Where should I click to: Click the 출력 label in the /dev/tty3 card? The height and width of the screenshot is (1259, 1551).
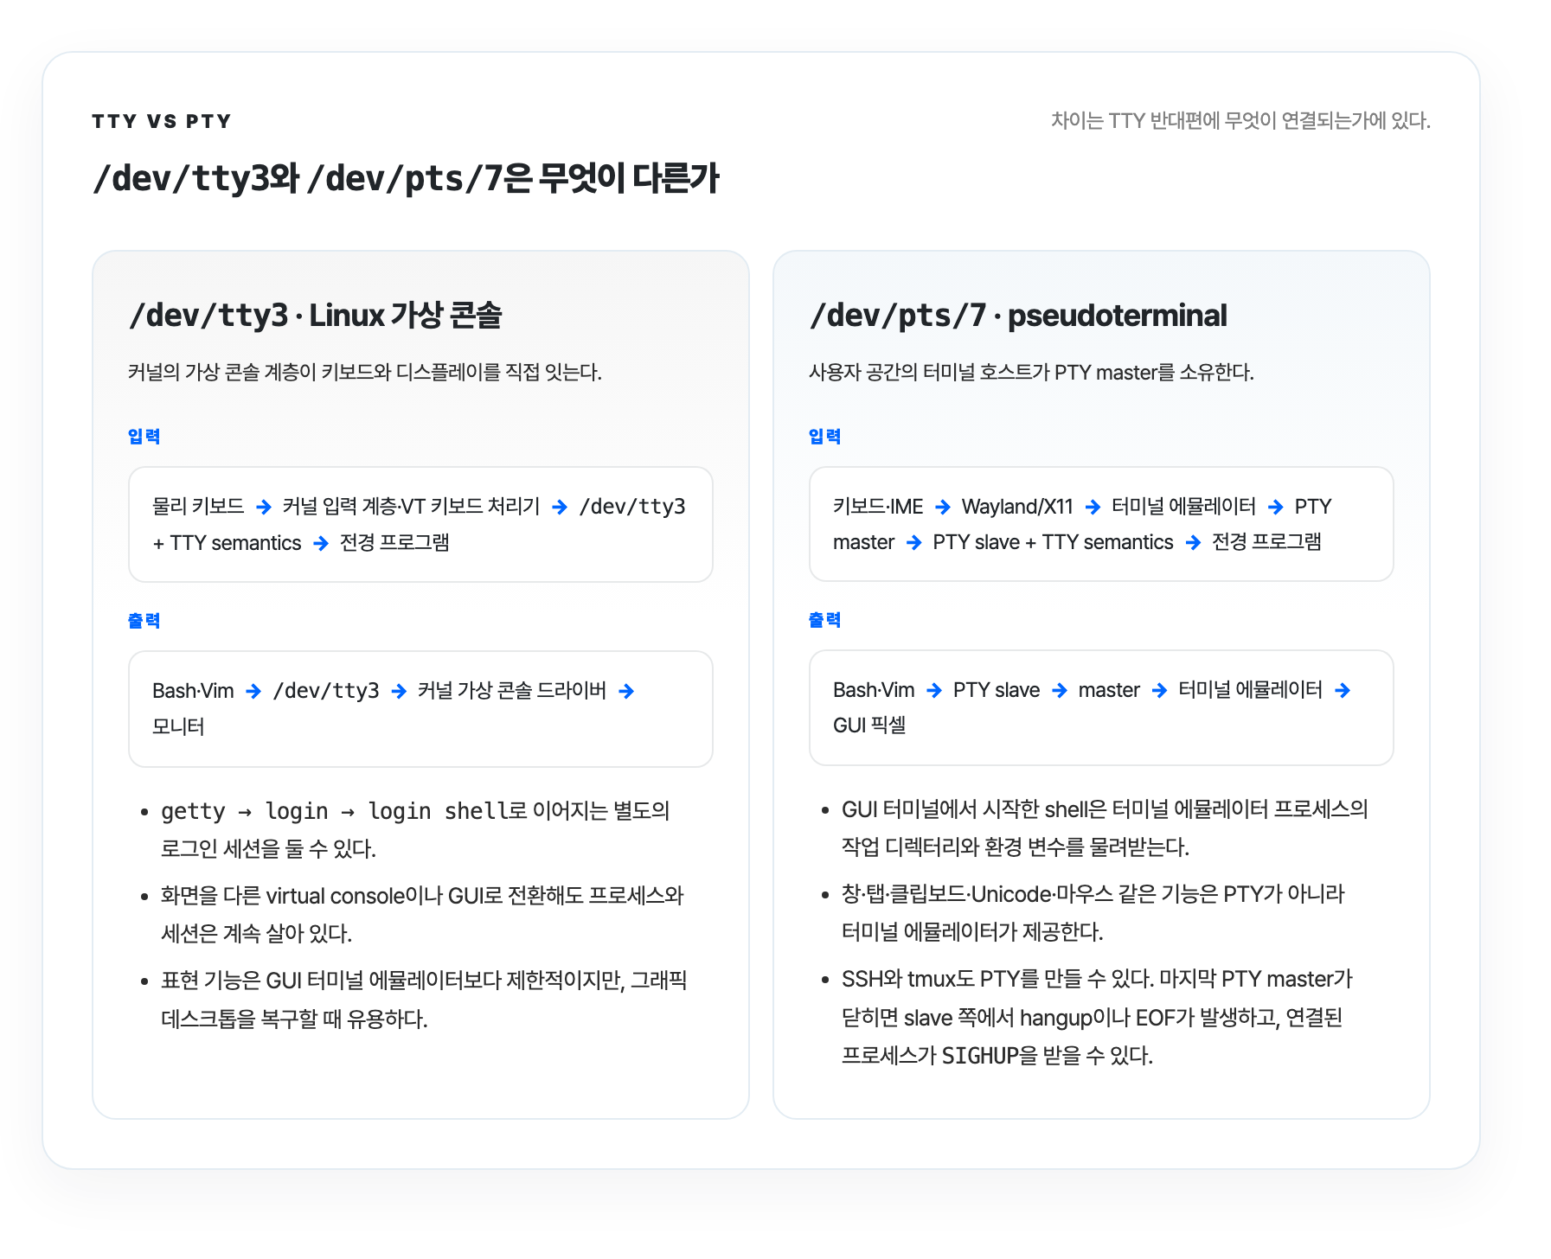coord(144,620)
